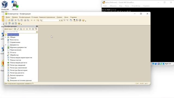Image resolution: width=174 pixels, height=98 pixels.
Task: Click the Redo arrow icon
Action: 35,20
